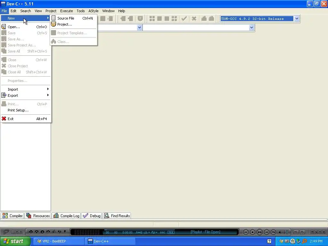
Task: Switch to the Resources tab
Action: 38,216
